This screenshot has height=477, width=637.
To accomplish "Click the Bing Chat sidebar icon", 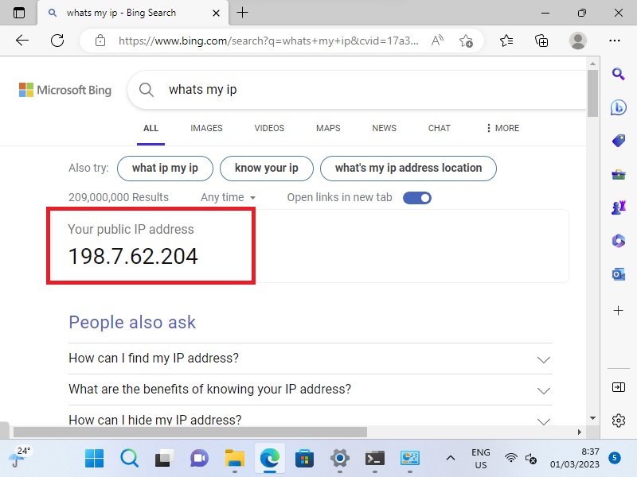I will pyautogui.click(x=619, y=108).
